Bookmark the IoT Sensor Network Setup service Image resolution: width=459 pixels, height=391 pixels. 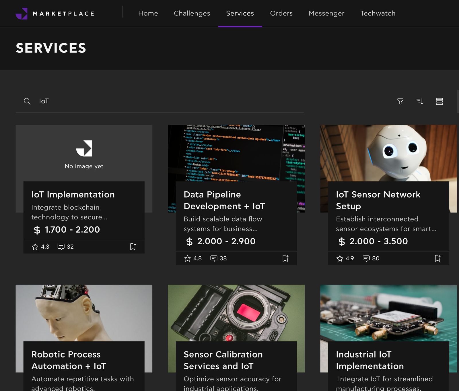pos(437,258)
